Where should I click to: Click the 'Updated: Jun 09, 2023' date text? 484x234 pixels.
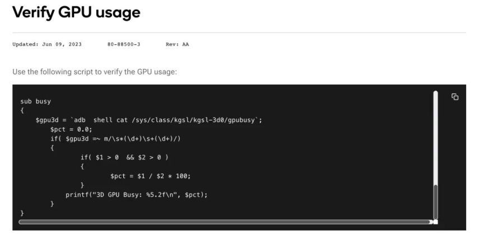tap(47, 44)
